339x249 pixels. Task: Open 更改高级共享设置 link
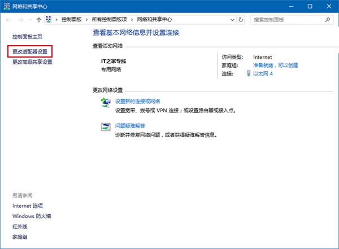(32, 62)
